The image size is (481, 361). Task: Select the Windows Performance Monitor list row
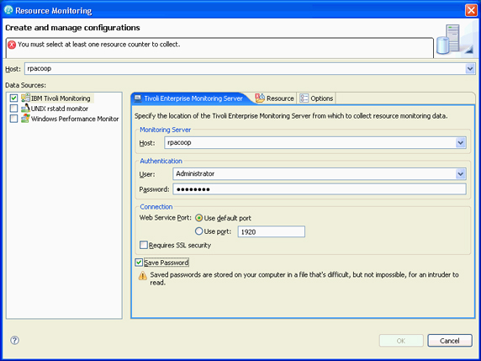65,119
